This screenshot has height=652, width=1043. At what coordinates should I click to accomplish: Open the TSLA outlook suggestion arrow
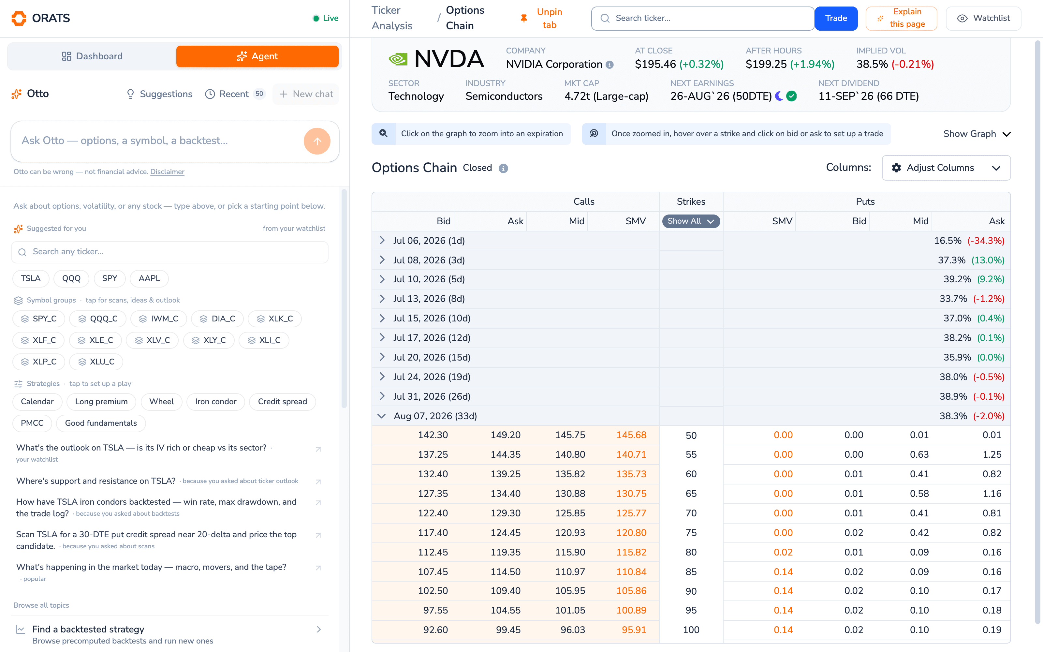318,449
